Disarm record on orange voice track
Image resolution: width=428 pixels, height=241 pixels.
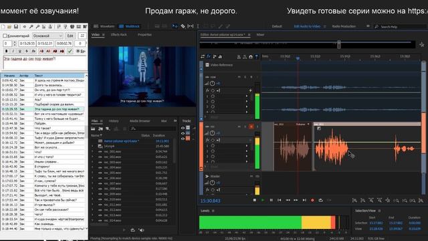[x=251, y=127]
